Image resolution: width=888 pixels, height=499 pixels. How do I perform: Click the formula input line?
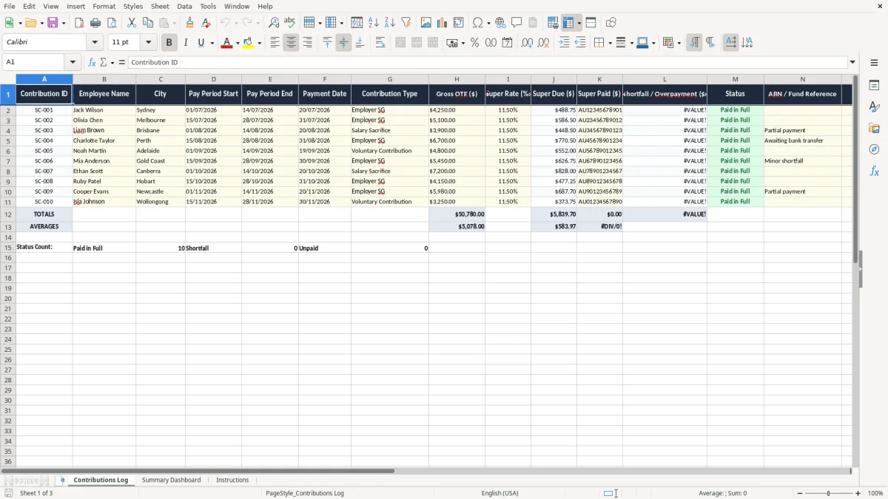(487, 62)
